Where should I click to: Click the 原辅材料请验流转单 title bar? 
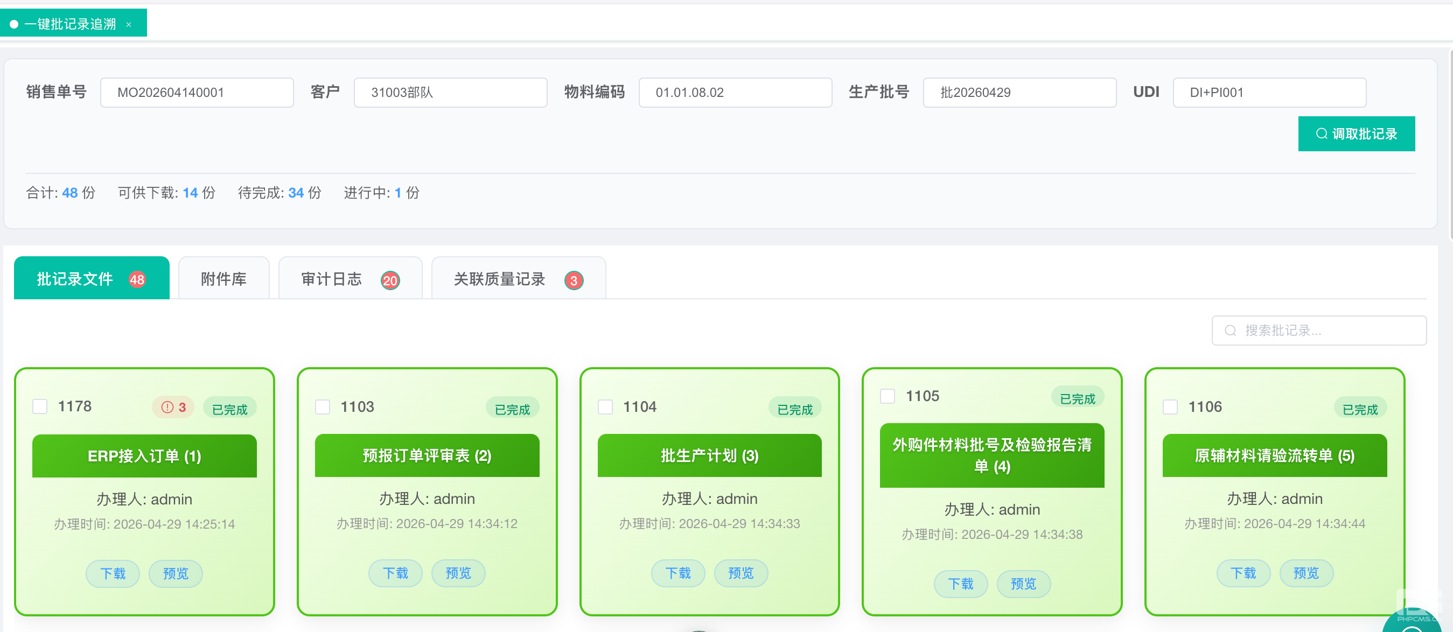[1274, 455]
